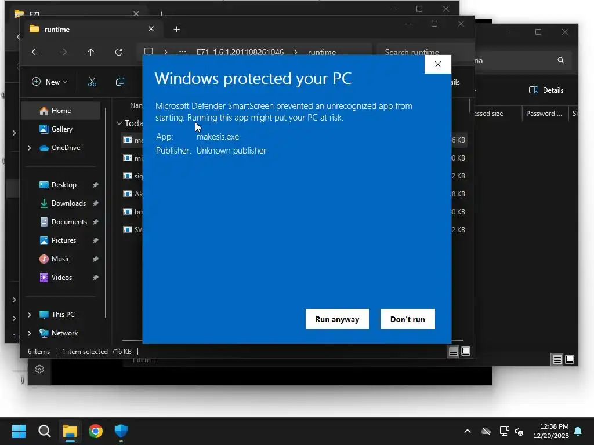
Task: Click the pin icon beside Pictures
Action: [96, 240]
